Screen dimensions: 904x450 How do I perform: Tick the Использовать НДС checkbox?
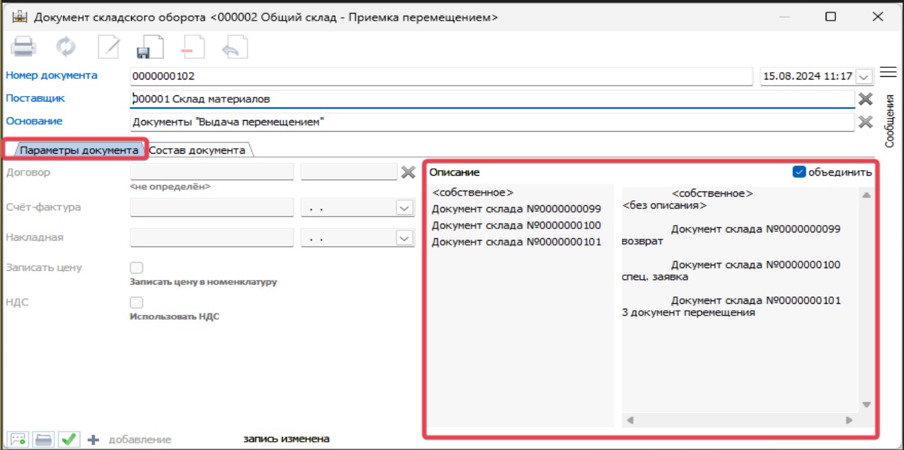pyautogui.click(x=137, y=303)
